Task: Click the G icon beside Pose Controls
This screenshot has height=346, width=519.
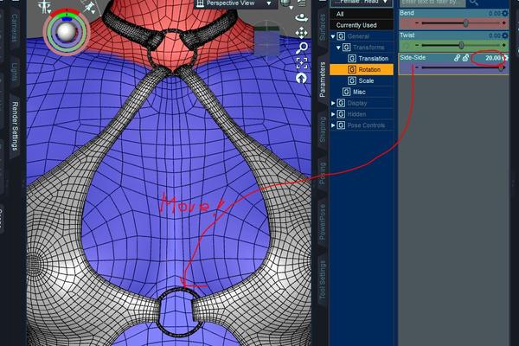Action: (x=341, y=125)
